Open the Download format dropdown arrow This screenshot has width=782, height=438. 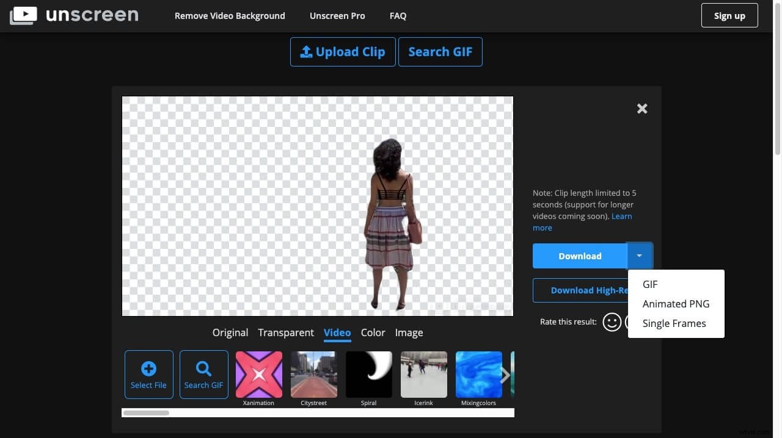coord(640,256)
